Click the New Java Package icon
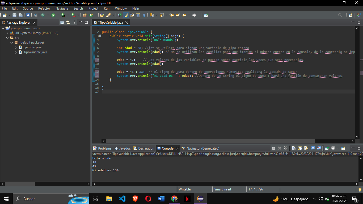This screenshot has width=363, height=204. 85,15
